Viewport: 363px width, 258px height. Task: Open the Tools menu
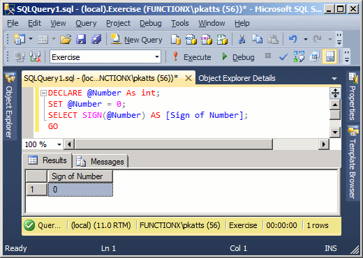pyautogui.click(x=180, y=23)
